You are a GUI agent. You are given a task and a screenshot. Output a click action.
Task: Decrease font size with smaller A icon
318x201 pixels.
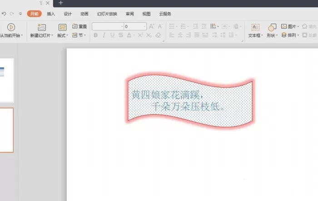coord(160,26)
